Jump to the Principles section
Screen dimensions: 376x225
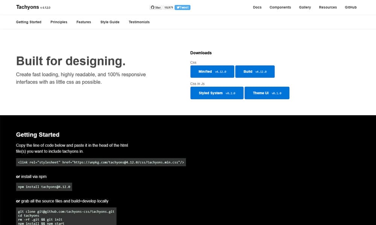[59, 22]
